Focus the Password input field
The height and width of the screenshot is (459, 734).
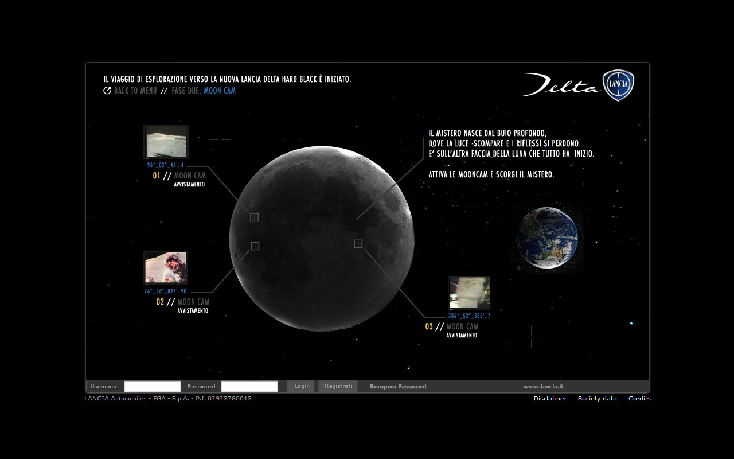click(249, 386)
